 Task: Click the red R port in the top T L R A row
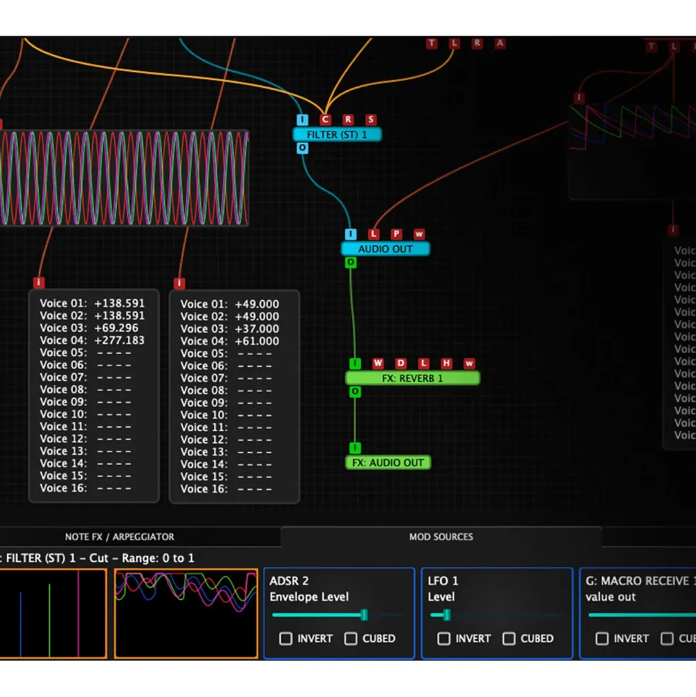point(477,43)
